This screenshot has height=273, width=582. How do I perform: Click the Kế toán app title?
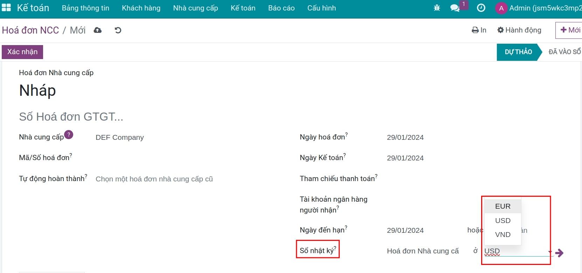[x=33, y=8]
